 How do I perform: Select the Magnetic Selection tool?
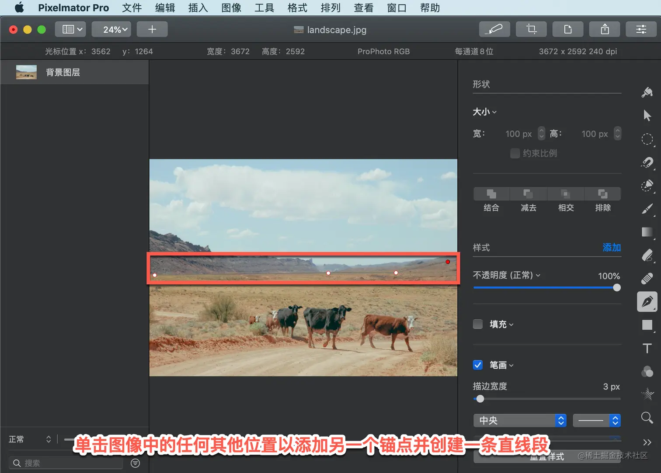(647, 162)
